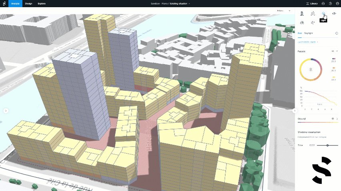Select the wind analysis icon
This screenshot has width=341, height=191.
coord(313,22)
